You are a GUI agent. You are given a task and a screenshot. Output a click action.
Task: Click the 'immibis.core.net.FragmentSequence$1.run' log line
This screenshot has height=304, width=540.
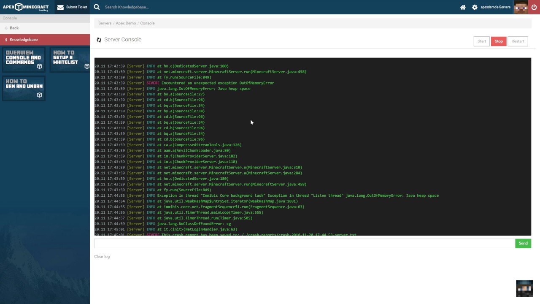click(200, 207)
